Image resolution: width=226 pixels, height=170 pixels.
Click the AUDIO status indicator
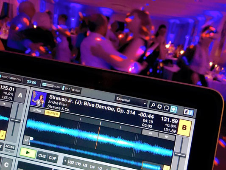(x=4, y=77)
